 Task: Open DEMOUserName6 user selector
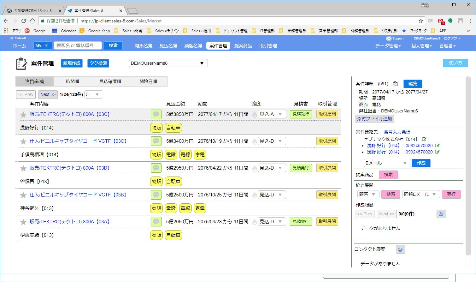pos(168,63)
